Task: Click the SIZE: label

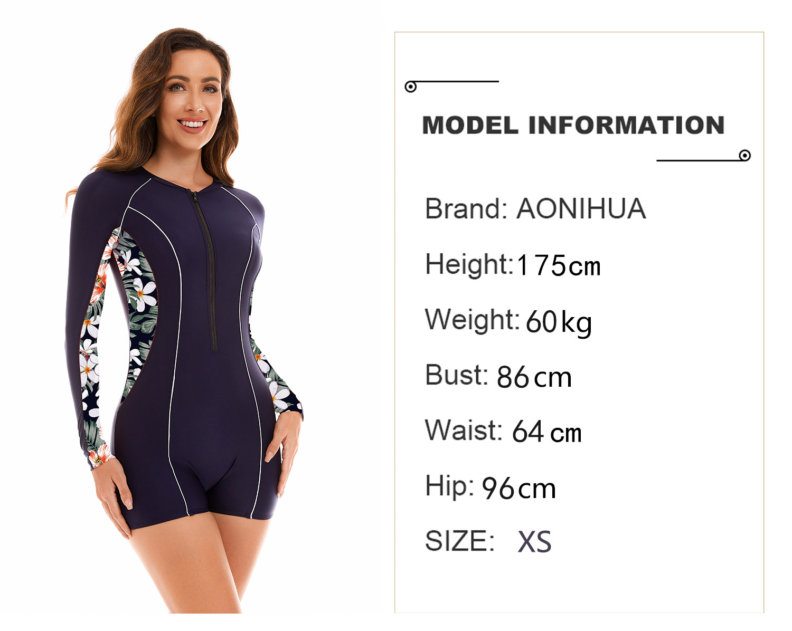Action: (x=459, y=541)
